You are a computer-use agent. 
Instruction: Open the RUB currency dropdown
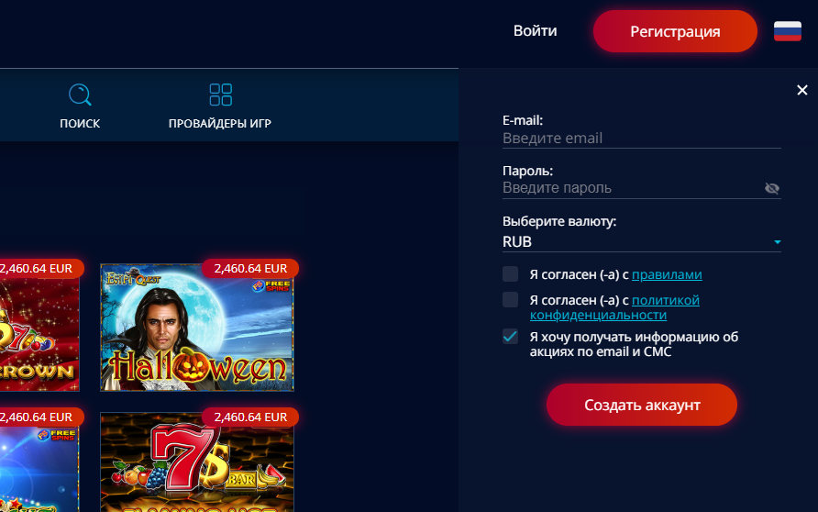click(x=641, y=241)
